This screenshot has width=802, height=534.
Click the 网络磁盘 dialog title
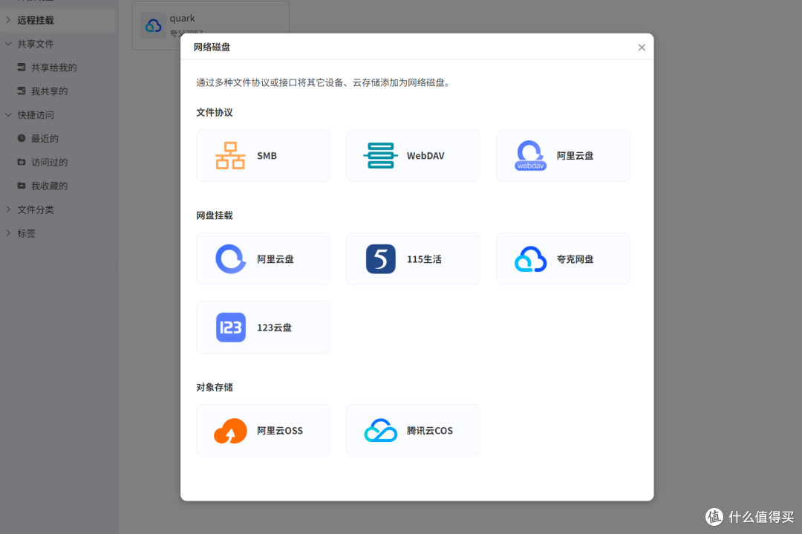(212, 47)
